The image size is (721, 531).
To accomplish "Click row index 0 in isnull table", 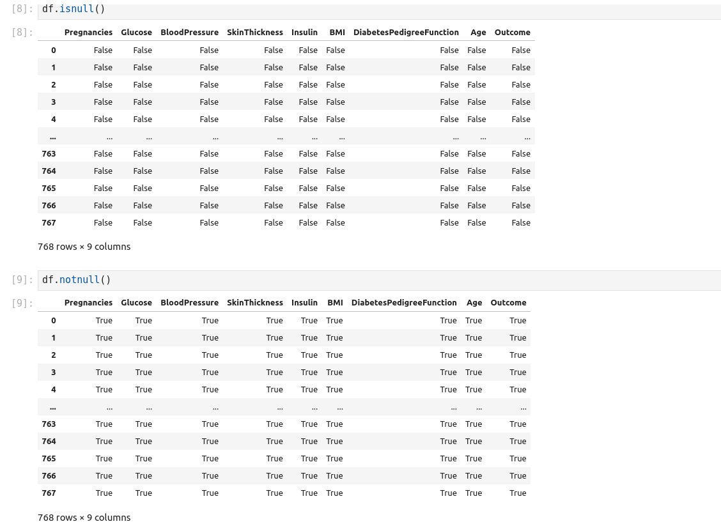I will coord(54,50).
